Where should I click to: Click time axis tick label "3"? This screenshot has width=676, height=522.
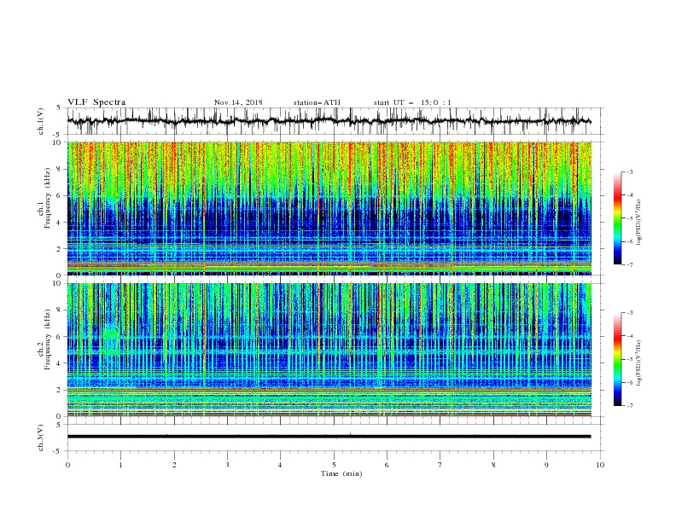coord(227,465)
